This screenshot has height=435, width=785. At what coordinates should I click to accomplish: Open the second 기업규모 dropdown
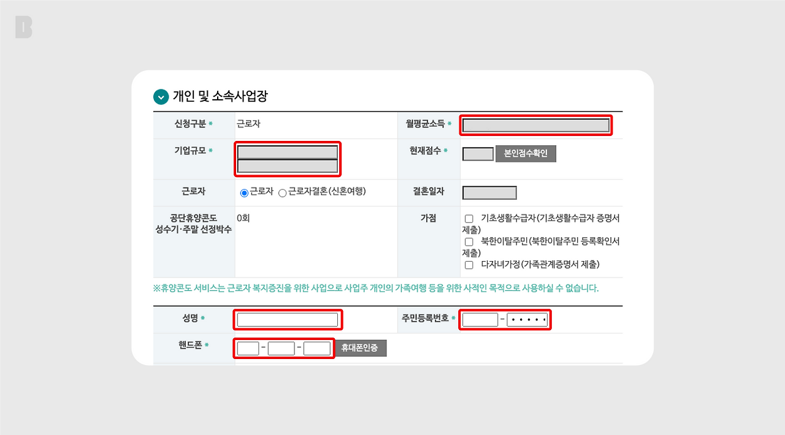(287, 166)
